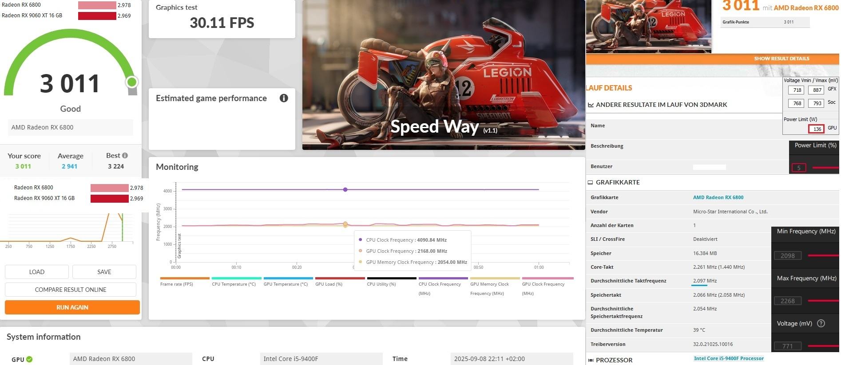Click the orange RUN AGAIN button
The image size is (841, 365).
tap(72, 307)
